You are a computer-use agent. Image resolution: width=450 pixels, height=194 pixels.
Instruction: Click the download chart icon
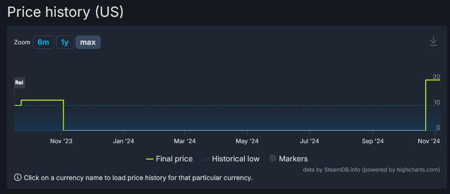434,42
